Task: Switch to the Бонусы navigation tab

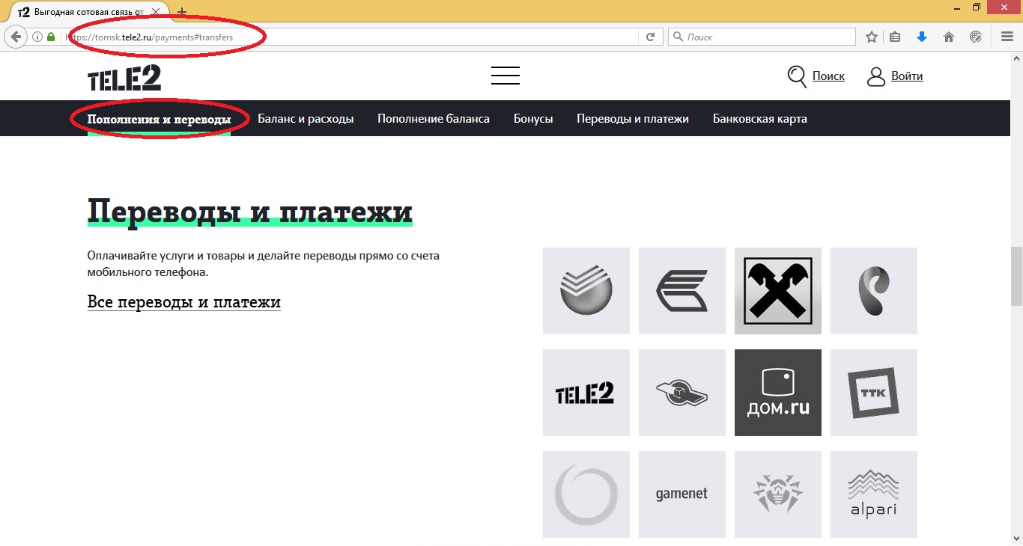Action: [533, 118]
